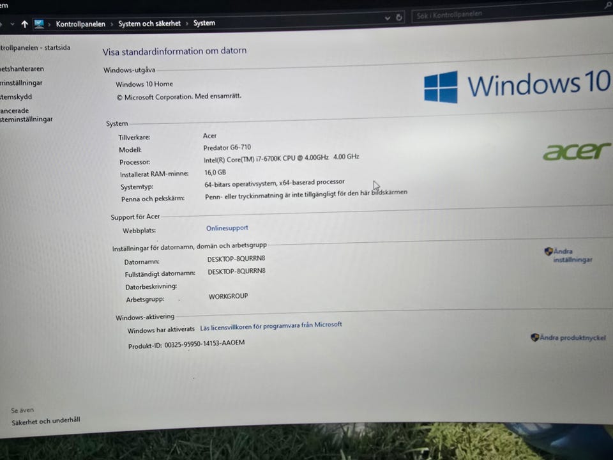Expand the address bar history dropdown
This screenshot has height=460, width=613.
(387, 18)
